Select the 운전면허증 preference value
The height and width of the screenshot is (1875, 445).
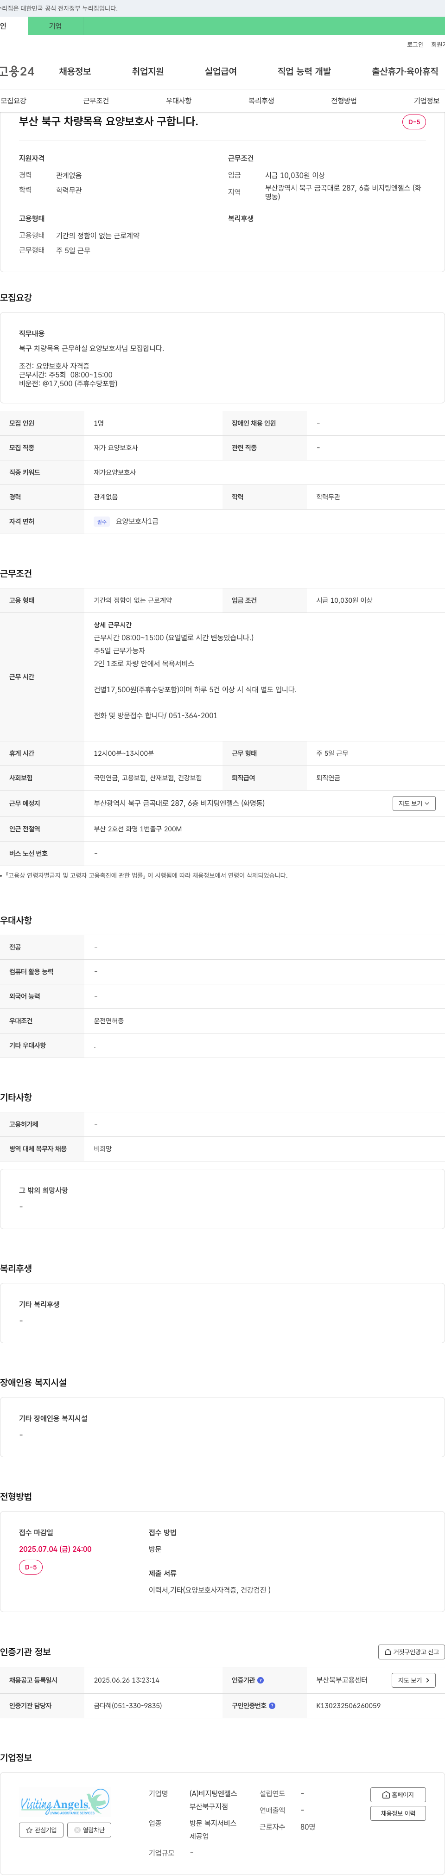pyautogui.click(x=108, y=1021)
